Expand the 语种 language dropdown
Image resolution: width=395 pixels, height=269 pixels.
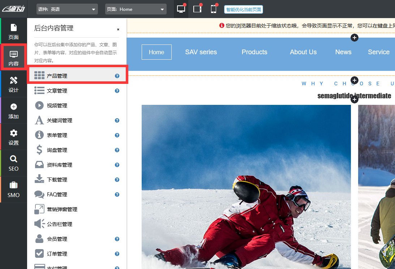pos(67,9)
